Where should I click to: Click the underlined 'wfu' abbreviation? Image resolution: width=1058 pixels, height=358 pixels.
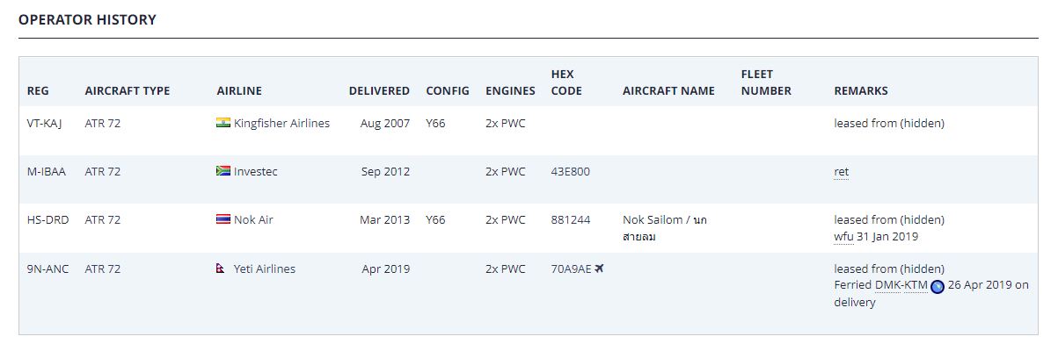[843, 237]
